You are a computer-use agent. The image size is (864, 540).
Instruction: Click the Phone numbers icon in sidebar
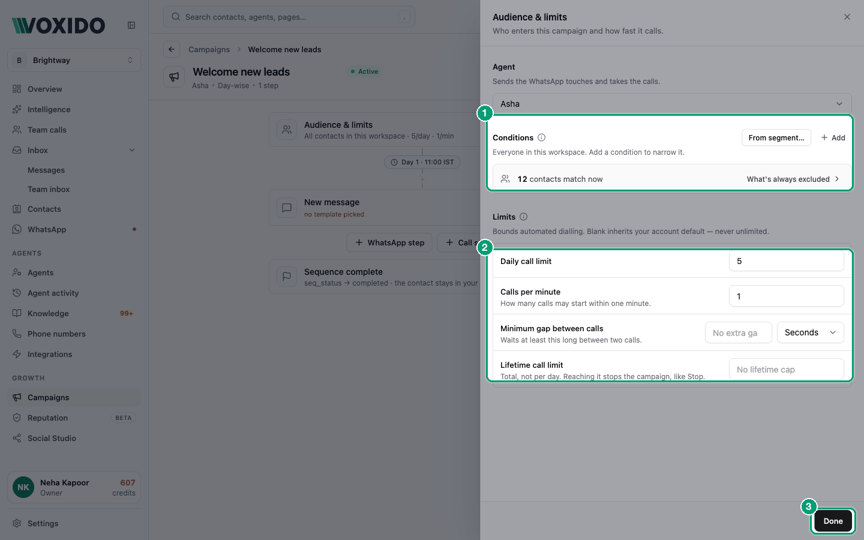point(17,334)
